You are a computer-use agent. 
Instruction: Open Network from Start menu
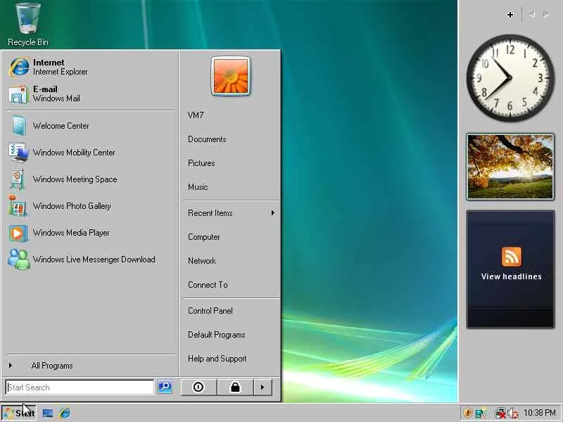231,261
